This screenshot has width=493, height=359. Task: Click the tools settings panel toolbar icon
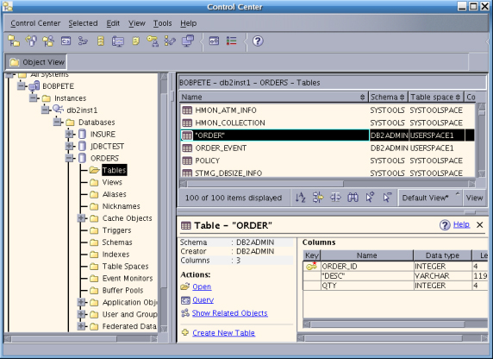(x=214, y=41)
